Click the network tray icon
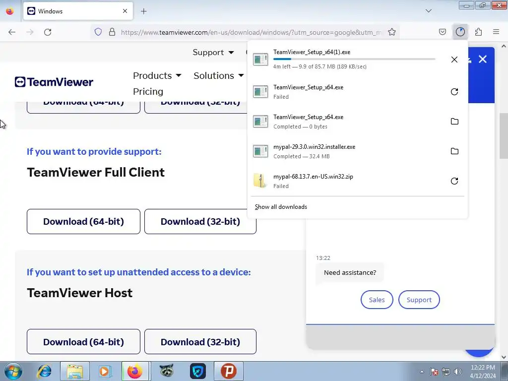This screenshot has height=381, width=508. click(x=446, y=372)
